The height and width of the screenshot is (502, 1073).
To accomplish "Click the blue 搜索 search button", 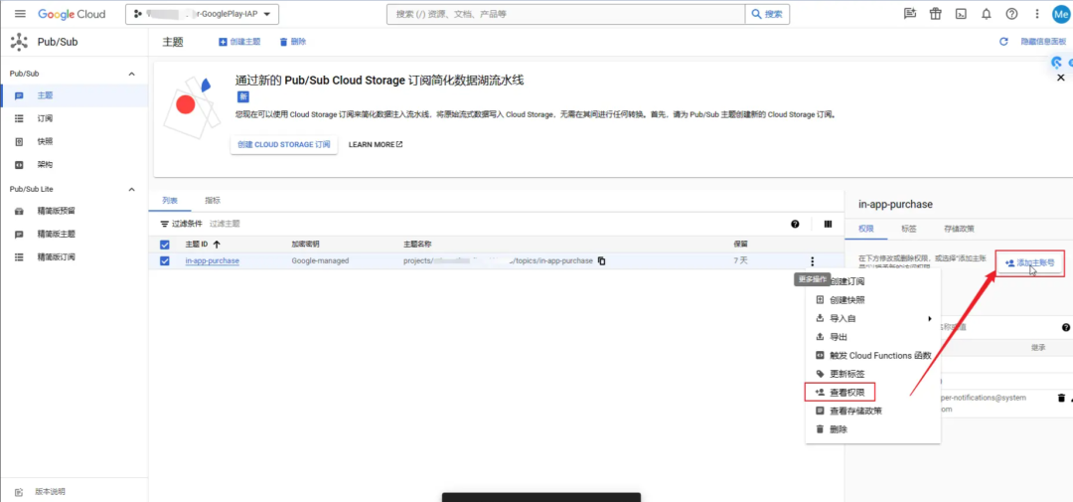I will 767,14.
